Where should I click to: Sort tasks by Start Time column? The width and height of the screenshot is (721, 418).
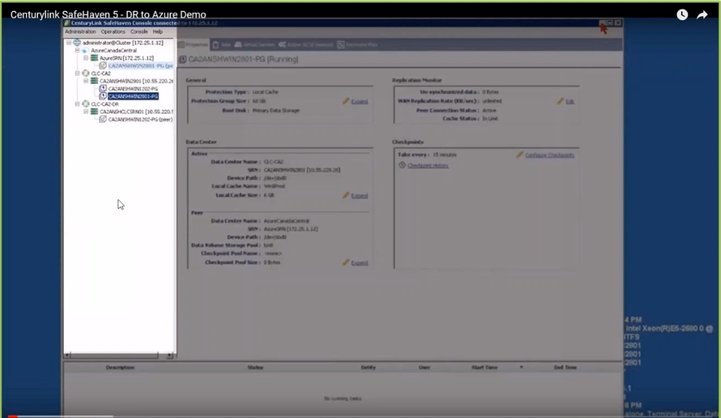(484, 367)
